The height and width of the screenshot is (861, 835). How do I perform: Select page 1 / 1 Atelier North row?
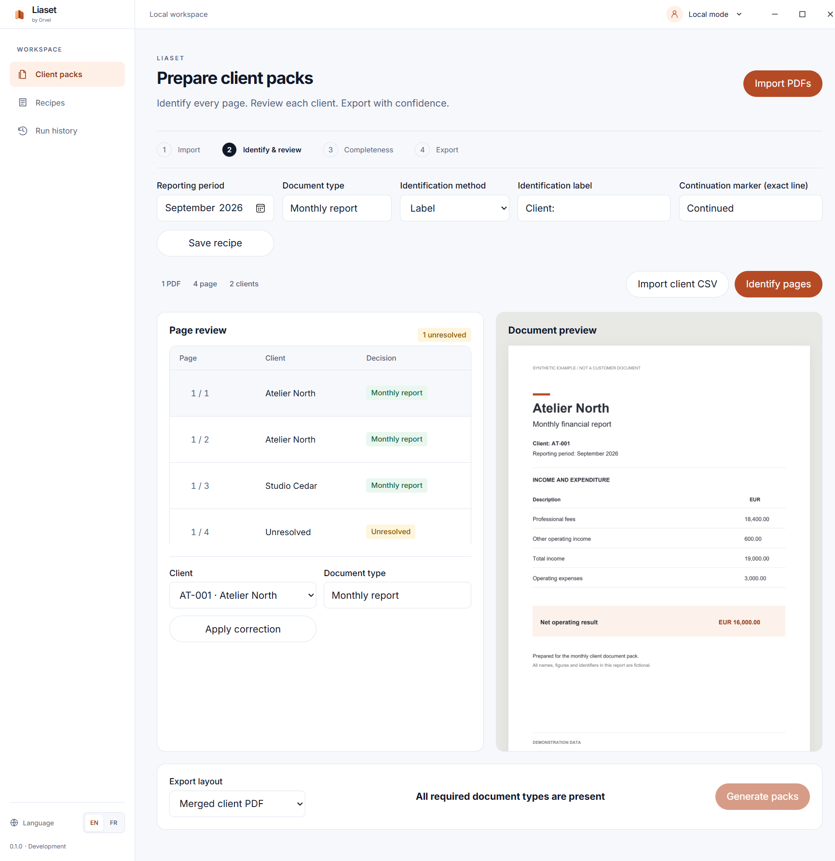[x=320, y=393]
